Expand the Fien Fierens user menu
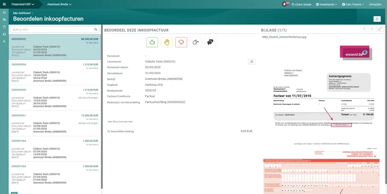Image resolution: width=387 pixels, height=194 pixels. coord(353,4)
